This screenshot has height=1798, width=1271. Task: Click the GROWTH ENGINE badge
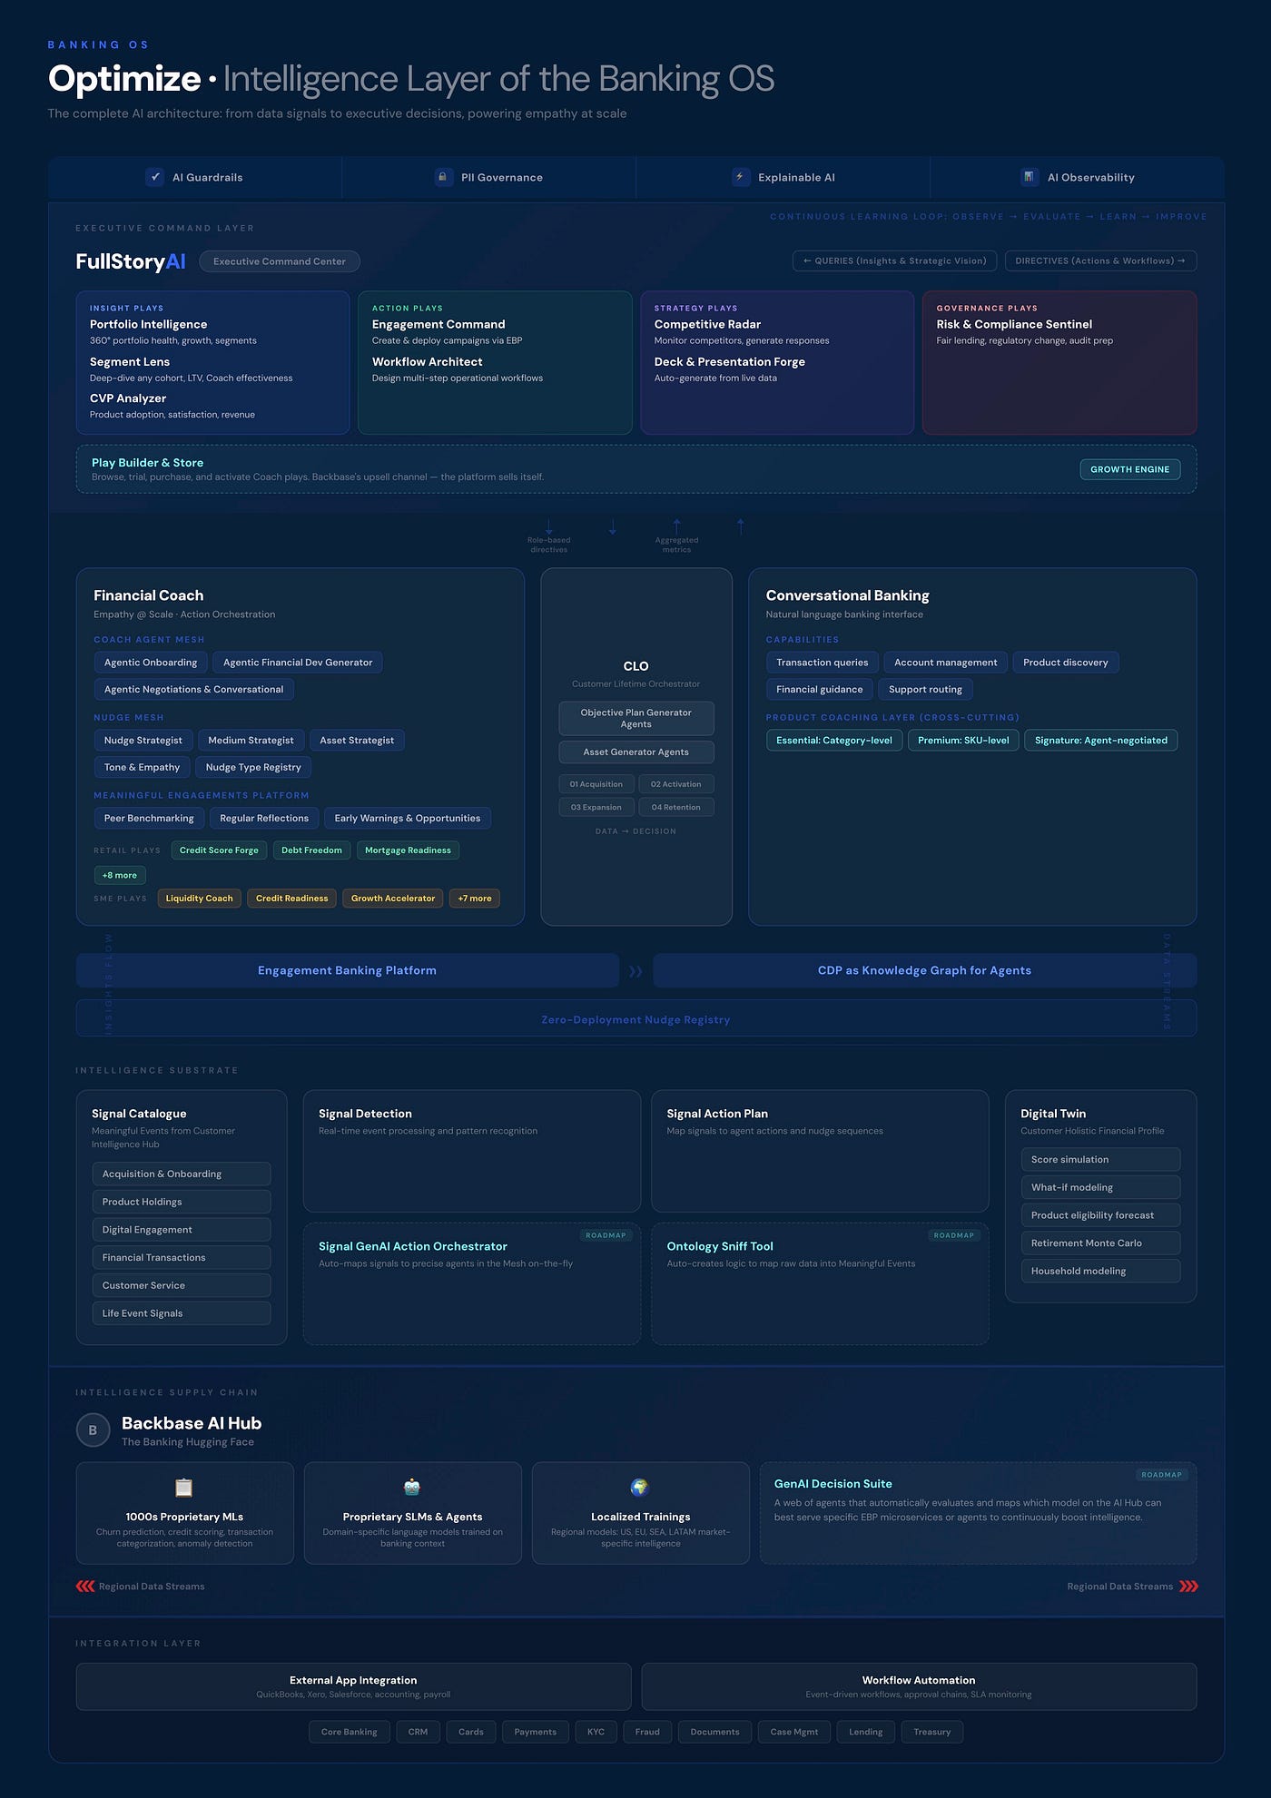1130,469
